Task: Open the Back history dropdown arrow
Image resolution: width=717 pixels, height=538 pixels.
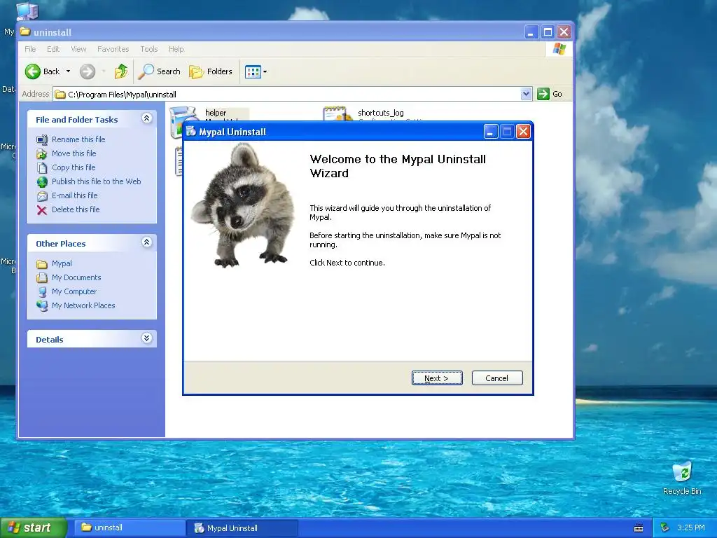Action: [x=68, y=71]
